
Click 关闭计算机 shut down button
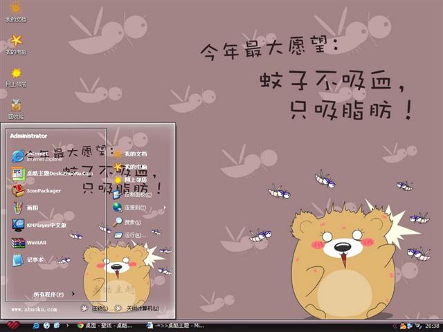click(x=137, y=308)
